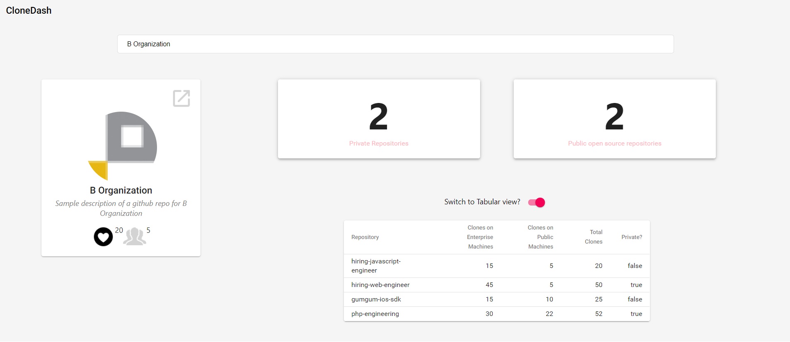Click public clones value 10 for gumgum-ios-sdk
This screenshot has width=790, height=342.
549,299
